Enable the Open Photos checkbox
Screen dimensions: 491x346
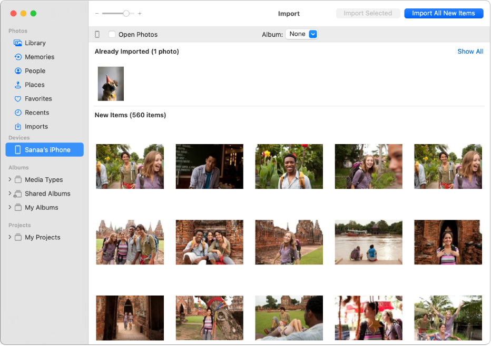(x=111, y=34)
